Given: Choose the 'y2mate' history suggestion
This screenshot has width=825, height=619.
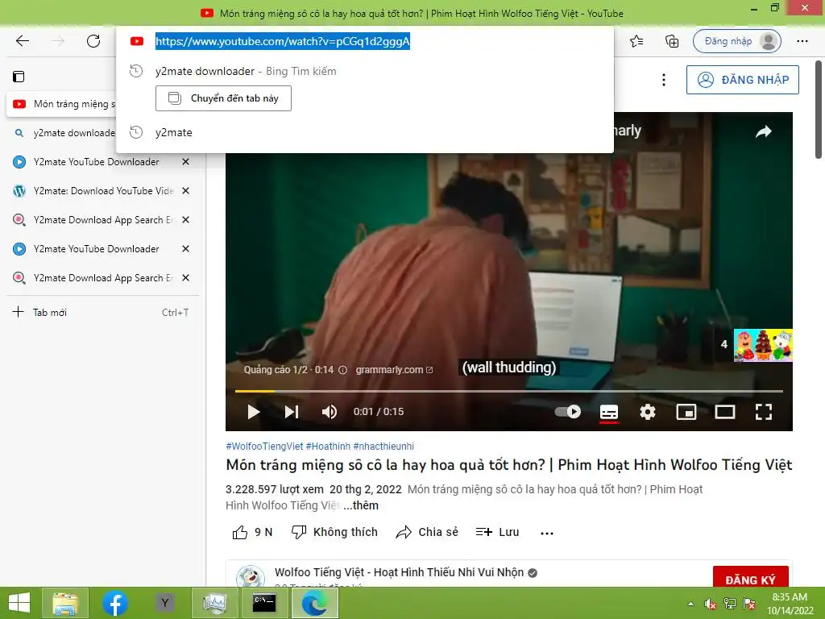Looking at the screenshot, I should (x=174, y=132).
